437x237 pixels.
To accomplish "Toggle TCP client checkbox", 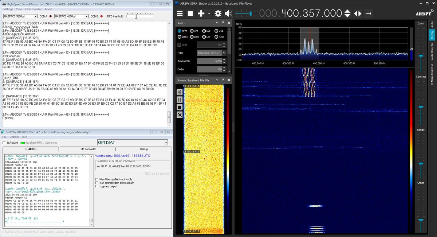I will coord(4,143).
